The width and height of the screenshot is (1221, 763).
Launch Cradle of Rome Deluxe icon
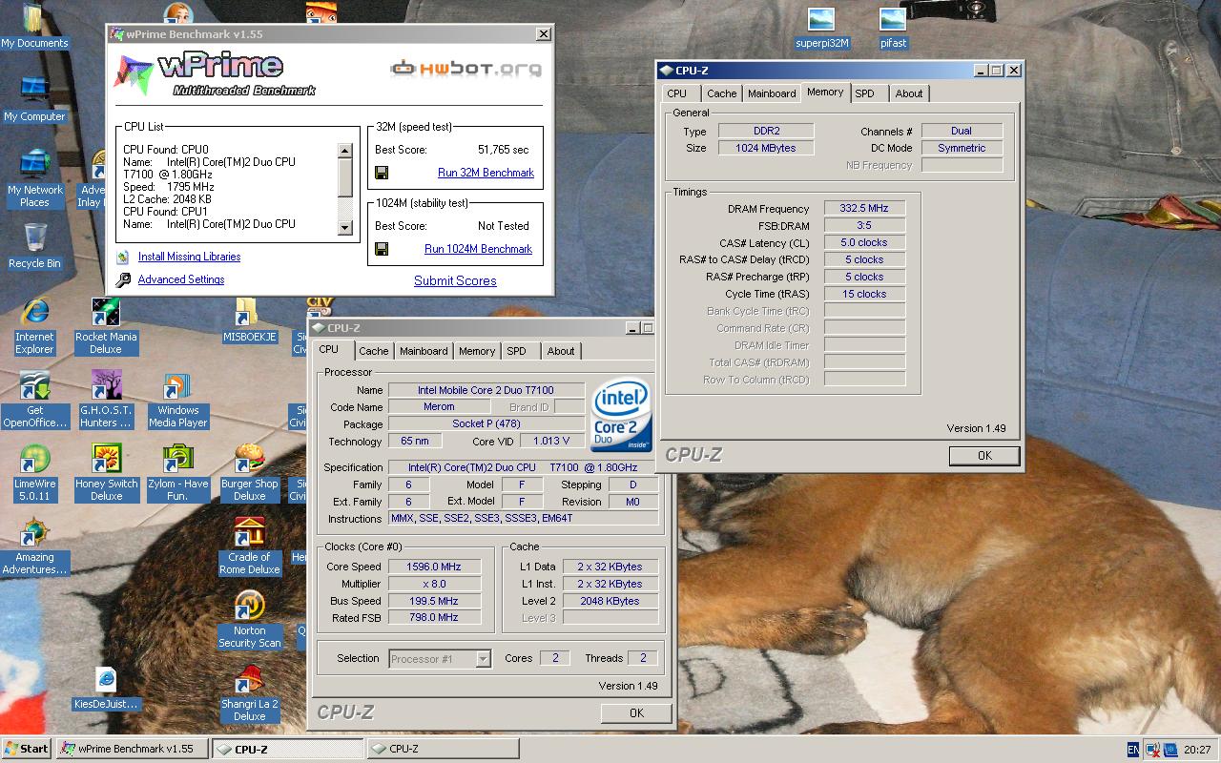point(249,546)
